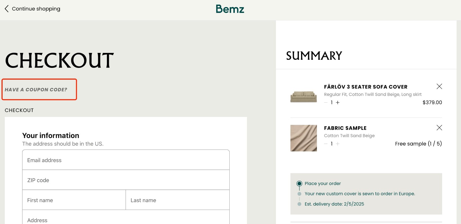Increase the sofa cover quantity
461x224 pixels.
click(x=337, y=102)
